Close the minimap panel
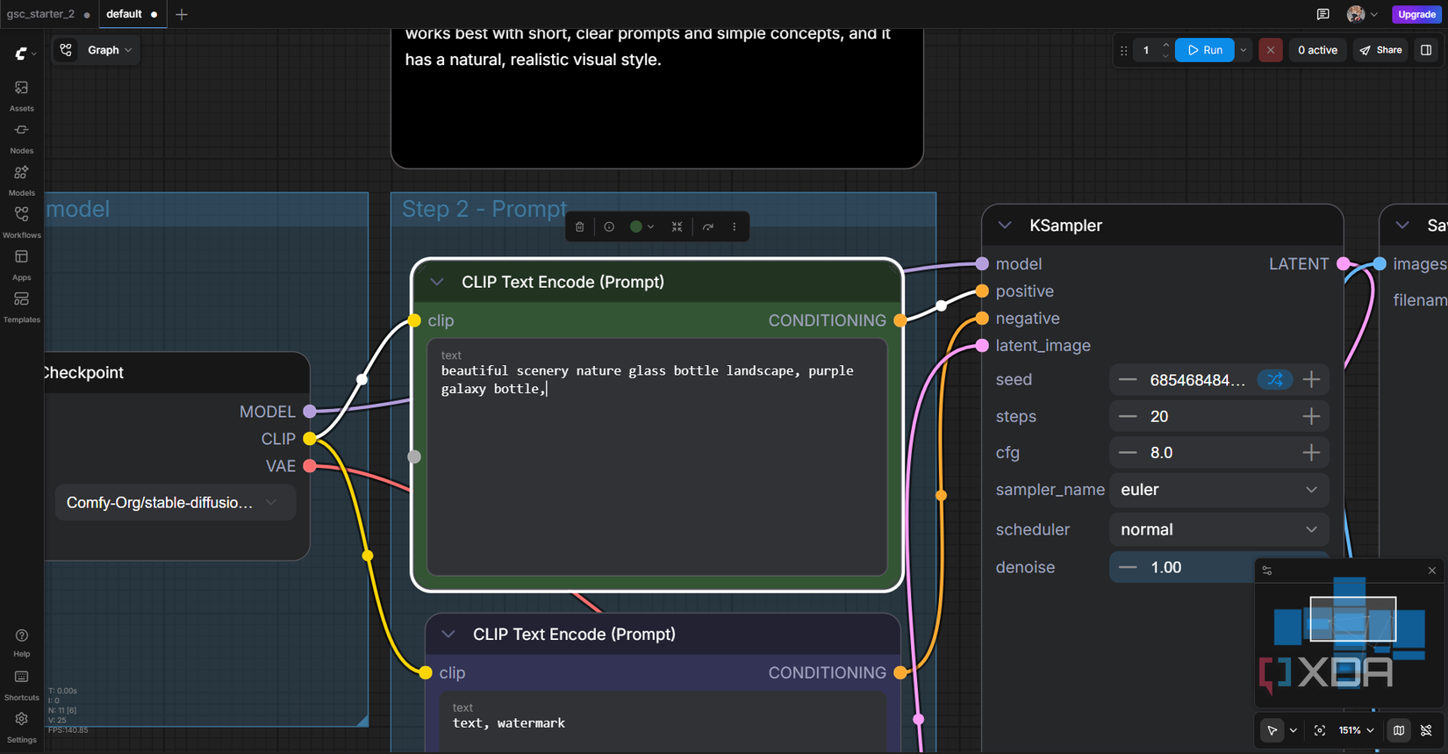Viewport: 1448px width, 754px height. point(1432,571)
